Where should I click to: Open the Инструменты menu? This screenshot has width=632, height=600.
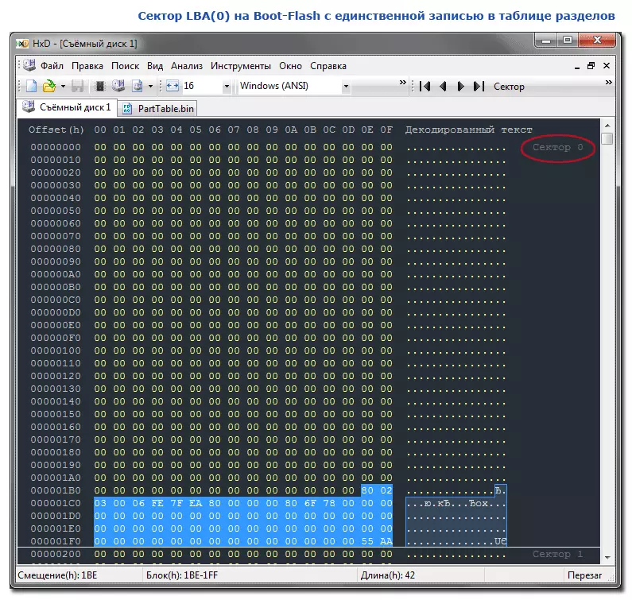pos(241,66)
